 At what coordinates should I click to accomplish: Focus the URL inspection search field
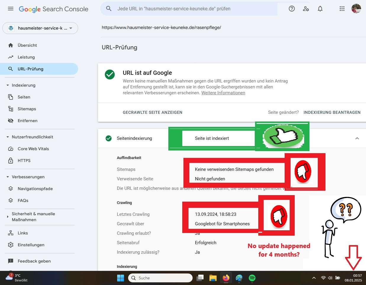click(189, 9)
